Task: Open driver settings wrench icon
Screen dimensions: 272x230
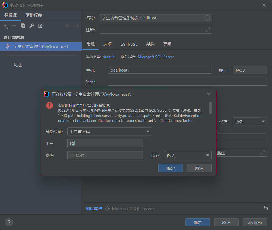Action: click(x=32, y=26)
